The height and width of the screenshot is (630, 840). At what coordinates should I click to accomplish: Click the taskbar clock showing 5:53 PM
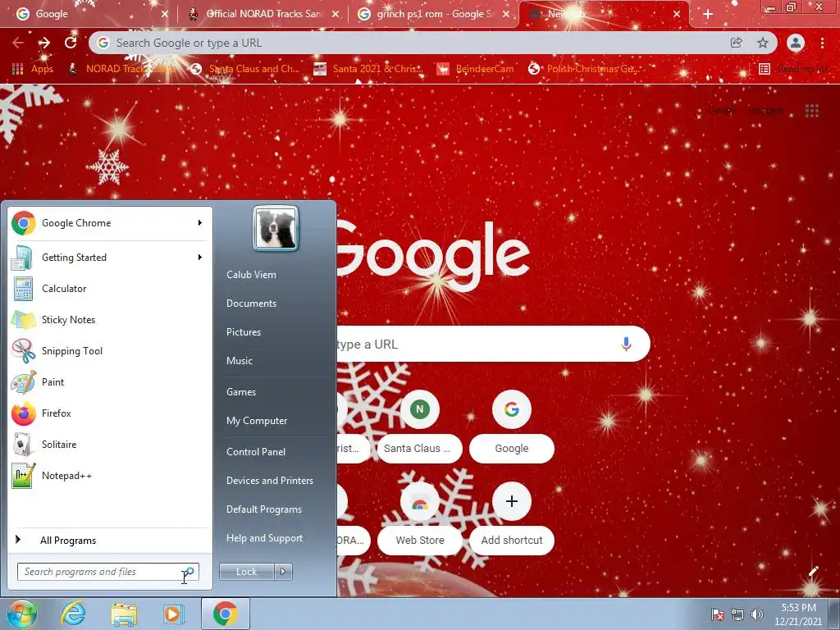click(x=798, y=614)
